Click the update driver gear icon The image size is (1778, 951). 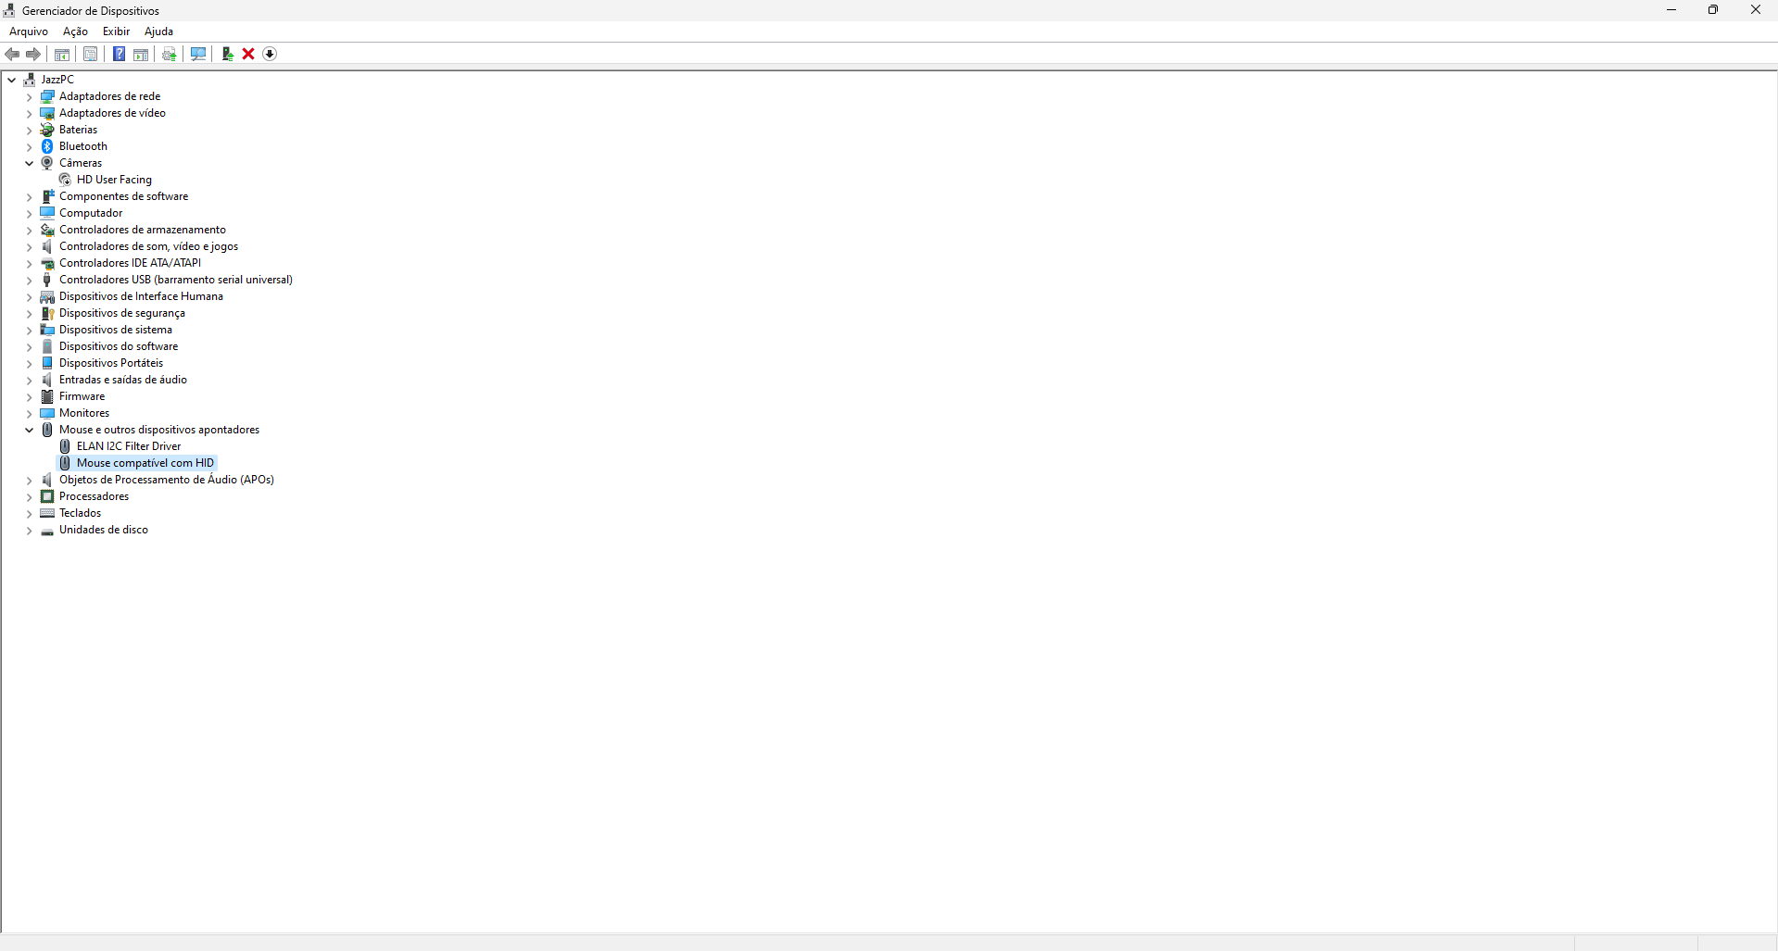tap(170, 54)
